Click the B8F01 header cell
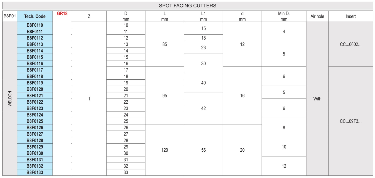The width and height of the screenshot is (375, 178). [10, 16]
